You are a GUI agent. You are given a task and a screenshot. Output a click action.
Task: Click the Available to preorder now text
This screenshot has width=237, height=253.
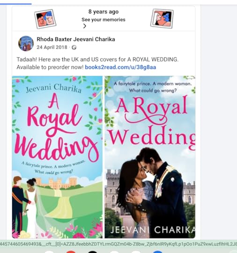[x=50, y=67]
